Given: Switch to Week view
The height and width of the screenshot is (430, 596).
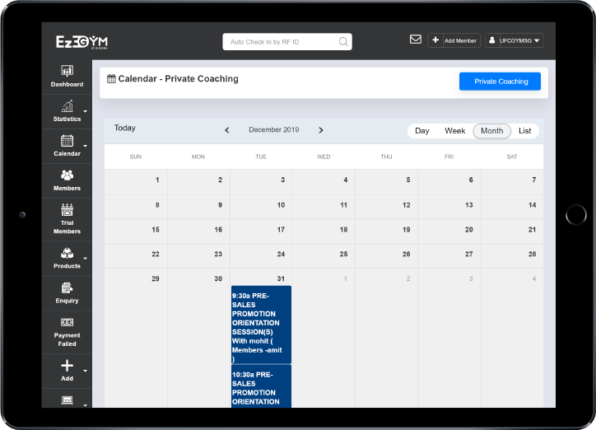Looking at the screenshot, I should click(x=455, y=131).
